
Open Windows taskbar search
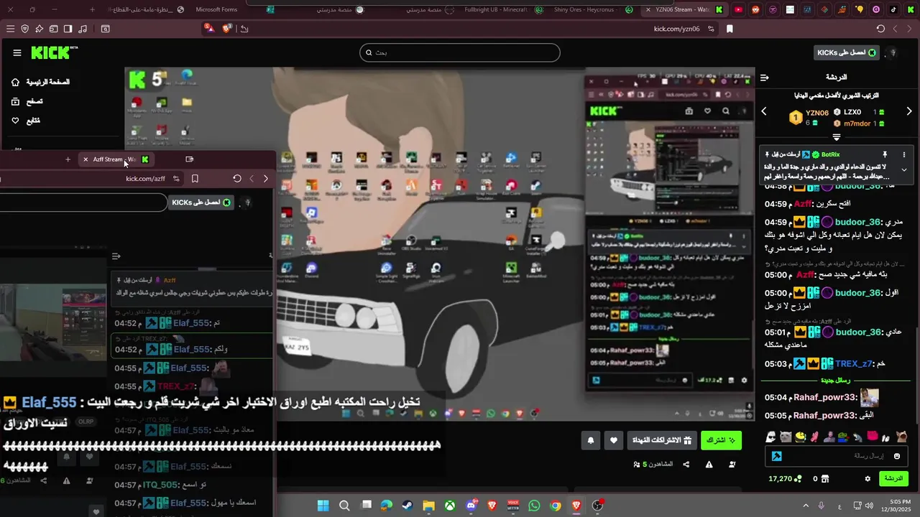tap(344, 506)
